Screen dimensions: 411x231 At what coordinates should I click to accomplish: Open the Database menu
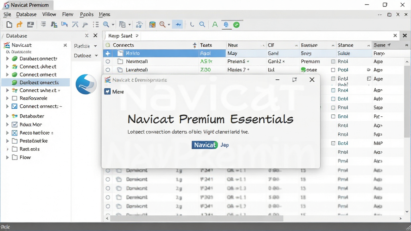26,14
